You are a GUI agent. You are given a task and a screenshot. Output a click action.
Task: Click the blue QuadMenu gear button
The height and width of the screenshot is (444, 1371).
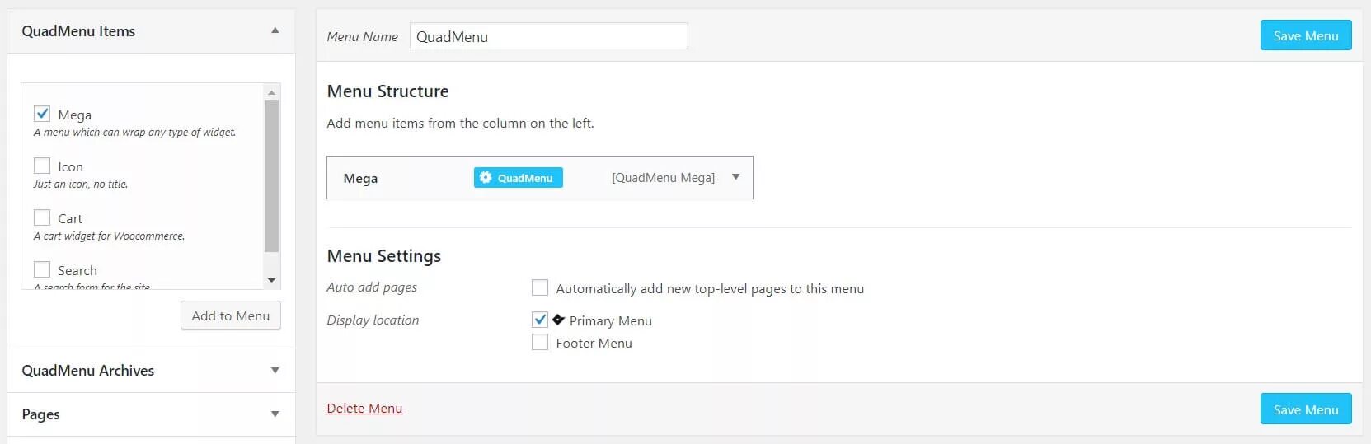pyautogui.click(x=518, y=178)
